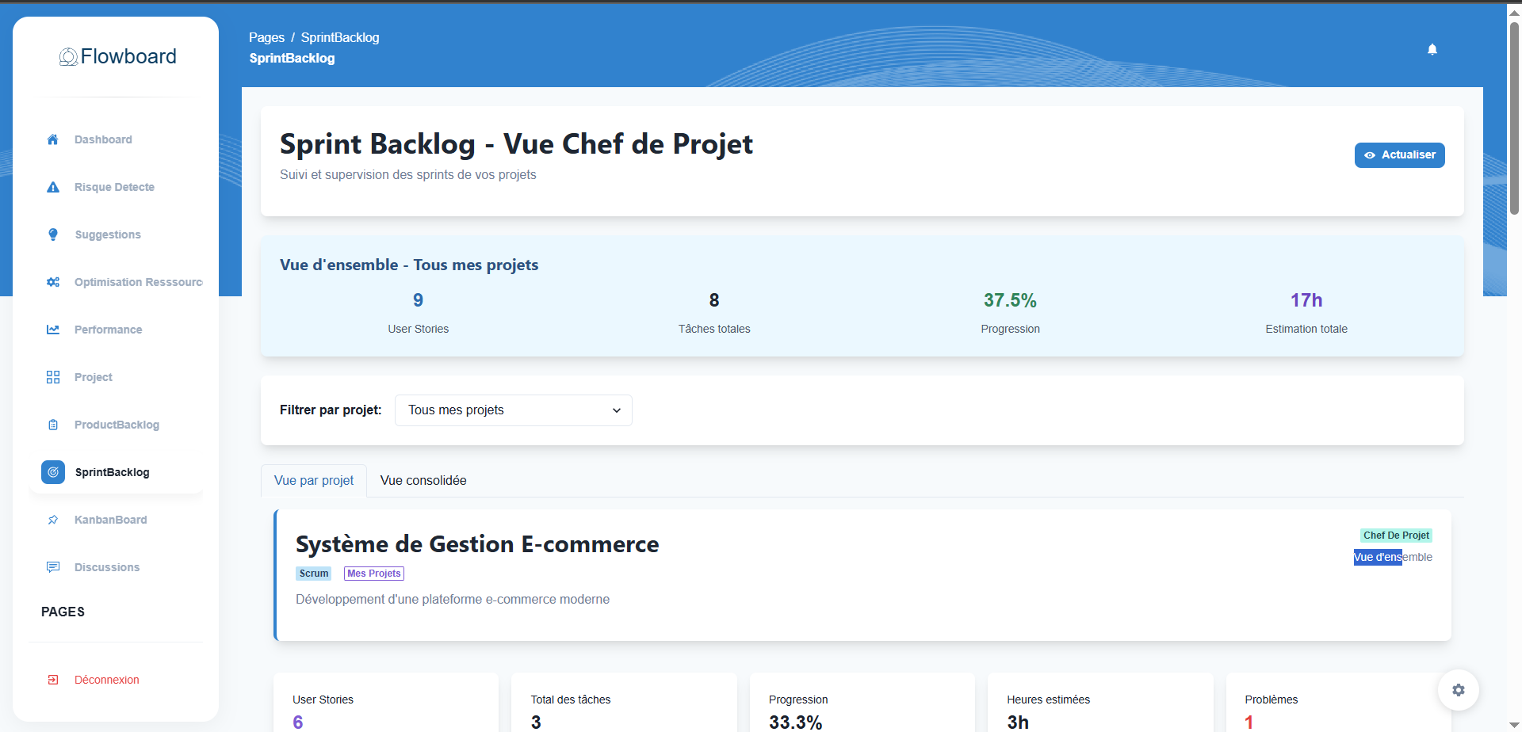The image size is (1522, 732).
Task: Expand the Filtrer par projet dropdown
Action: click(x=514, y=410)
